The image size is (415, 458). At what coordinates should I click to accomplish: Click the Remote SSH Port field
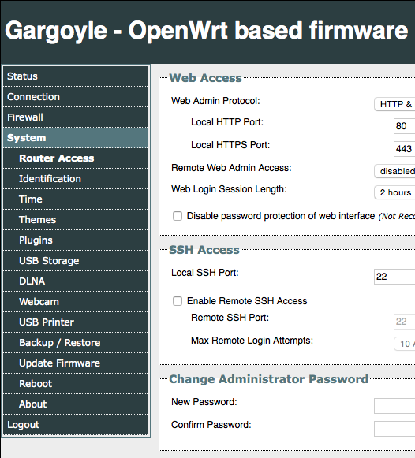[x=405, y=322]
